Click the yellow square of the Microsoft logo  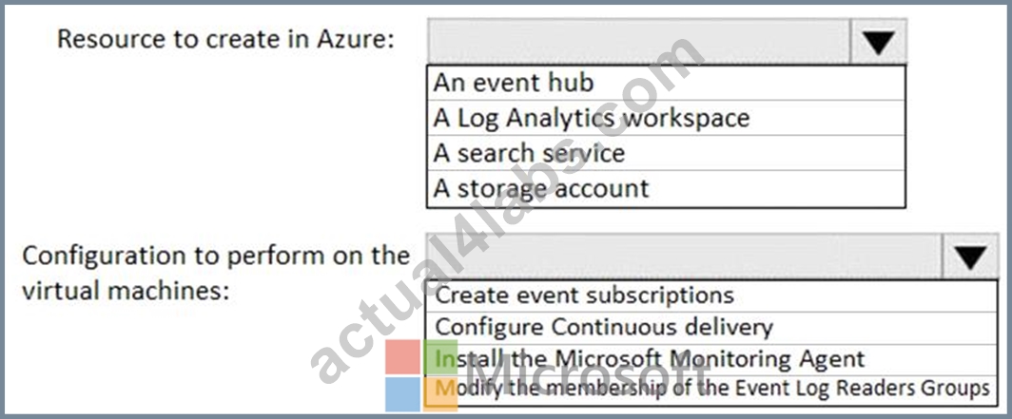[440, 394]
